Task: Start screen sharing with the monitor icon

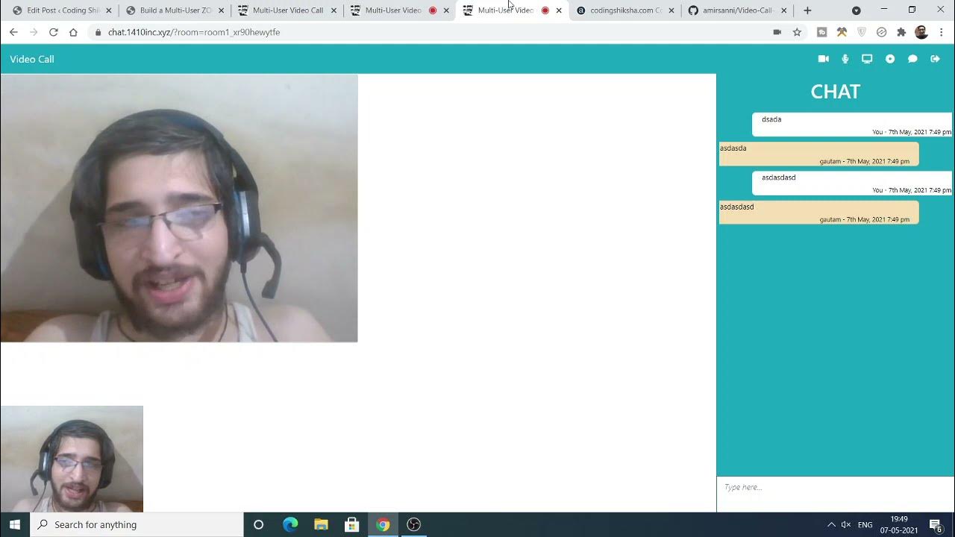Action: (x=867, y=59)
